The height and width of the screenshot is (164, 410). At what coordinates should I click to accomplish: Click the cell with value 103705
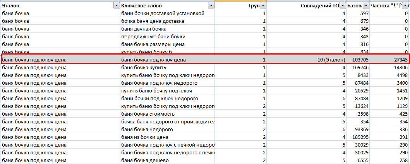click(x=358, y=60)
